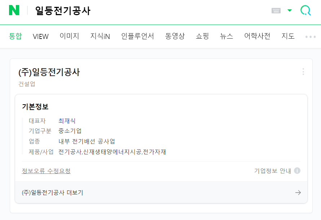Click the 업종 label
Viewport: 321px width, 220px height.
coord(34,141)
